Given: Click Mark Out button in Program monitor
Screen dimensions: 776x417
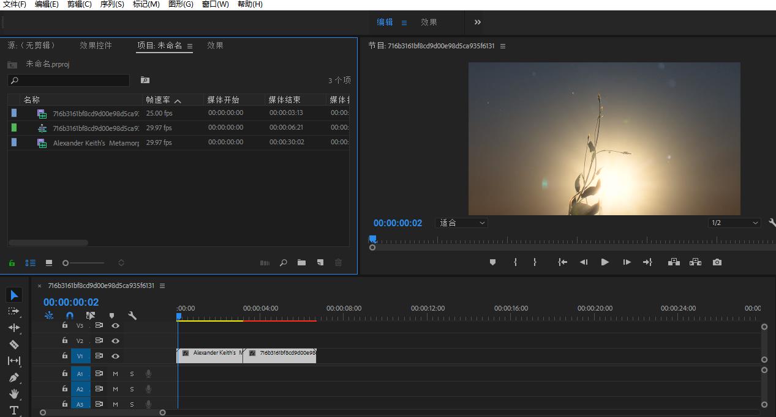Looking at the screenshot, I should (x=535, y=262).
